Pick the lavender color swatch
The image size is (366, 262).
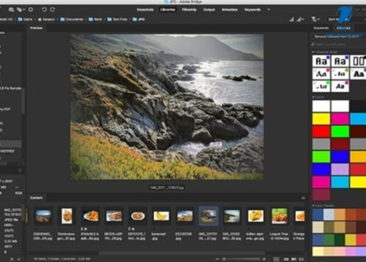pyautogui.click(x=340, y=169)
